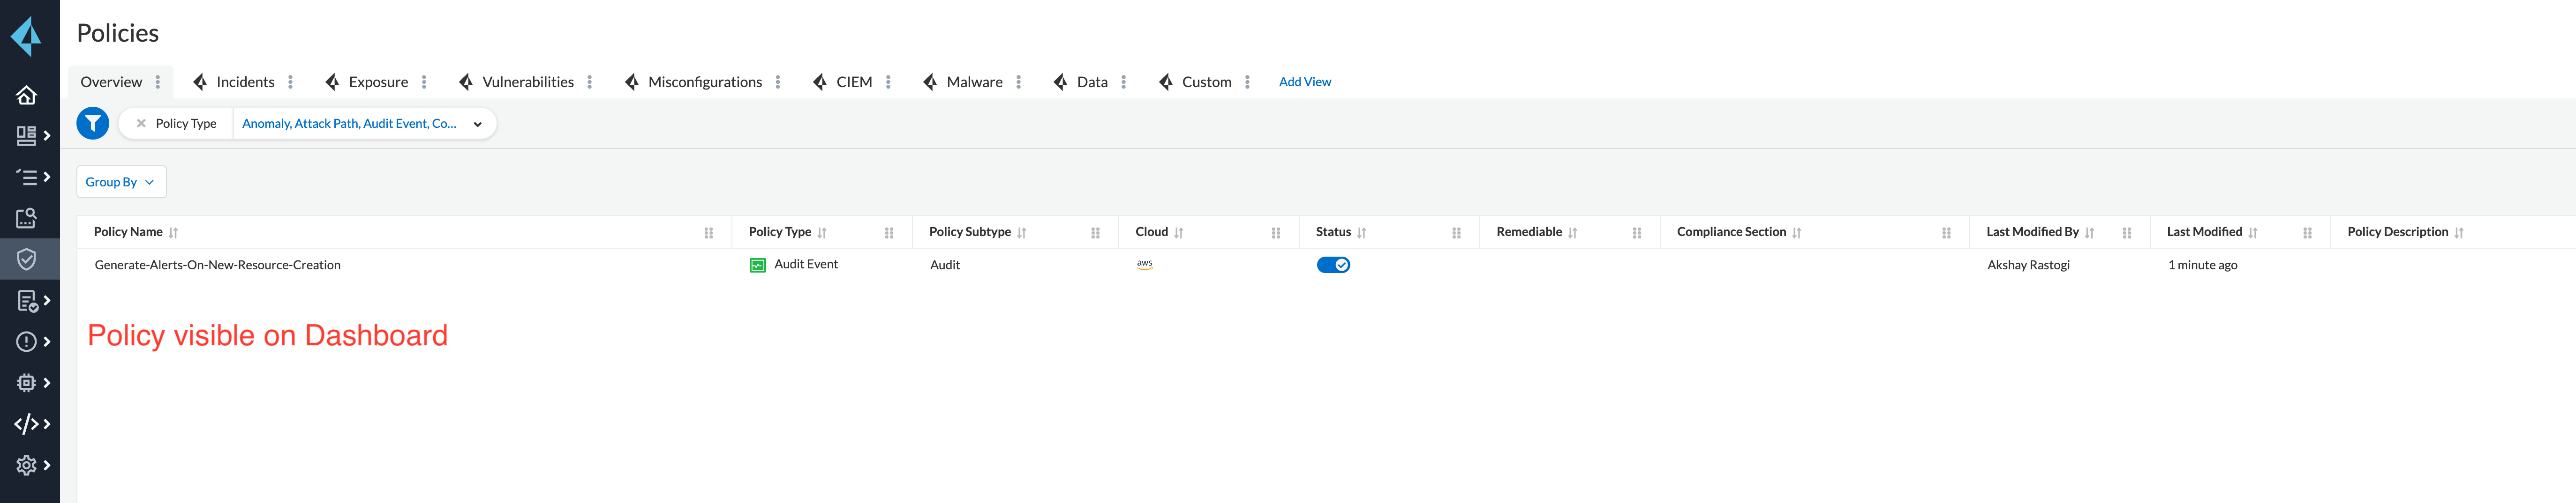Click the Add View link
Image resolution: width=2576 pixels, height=503 pixels.
[1304, 82]
